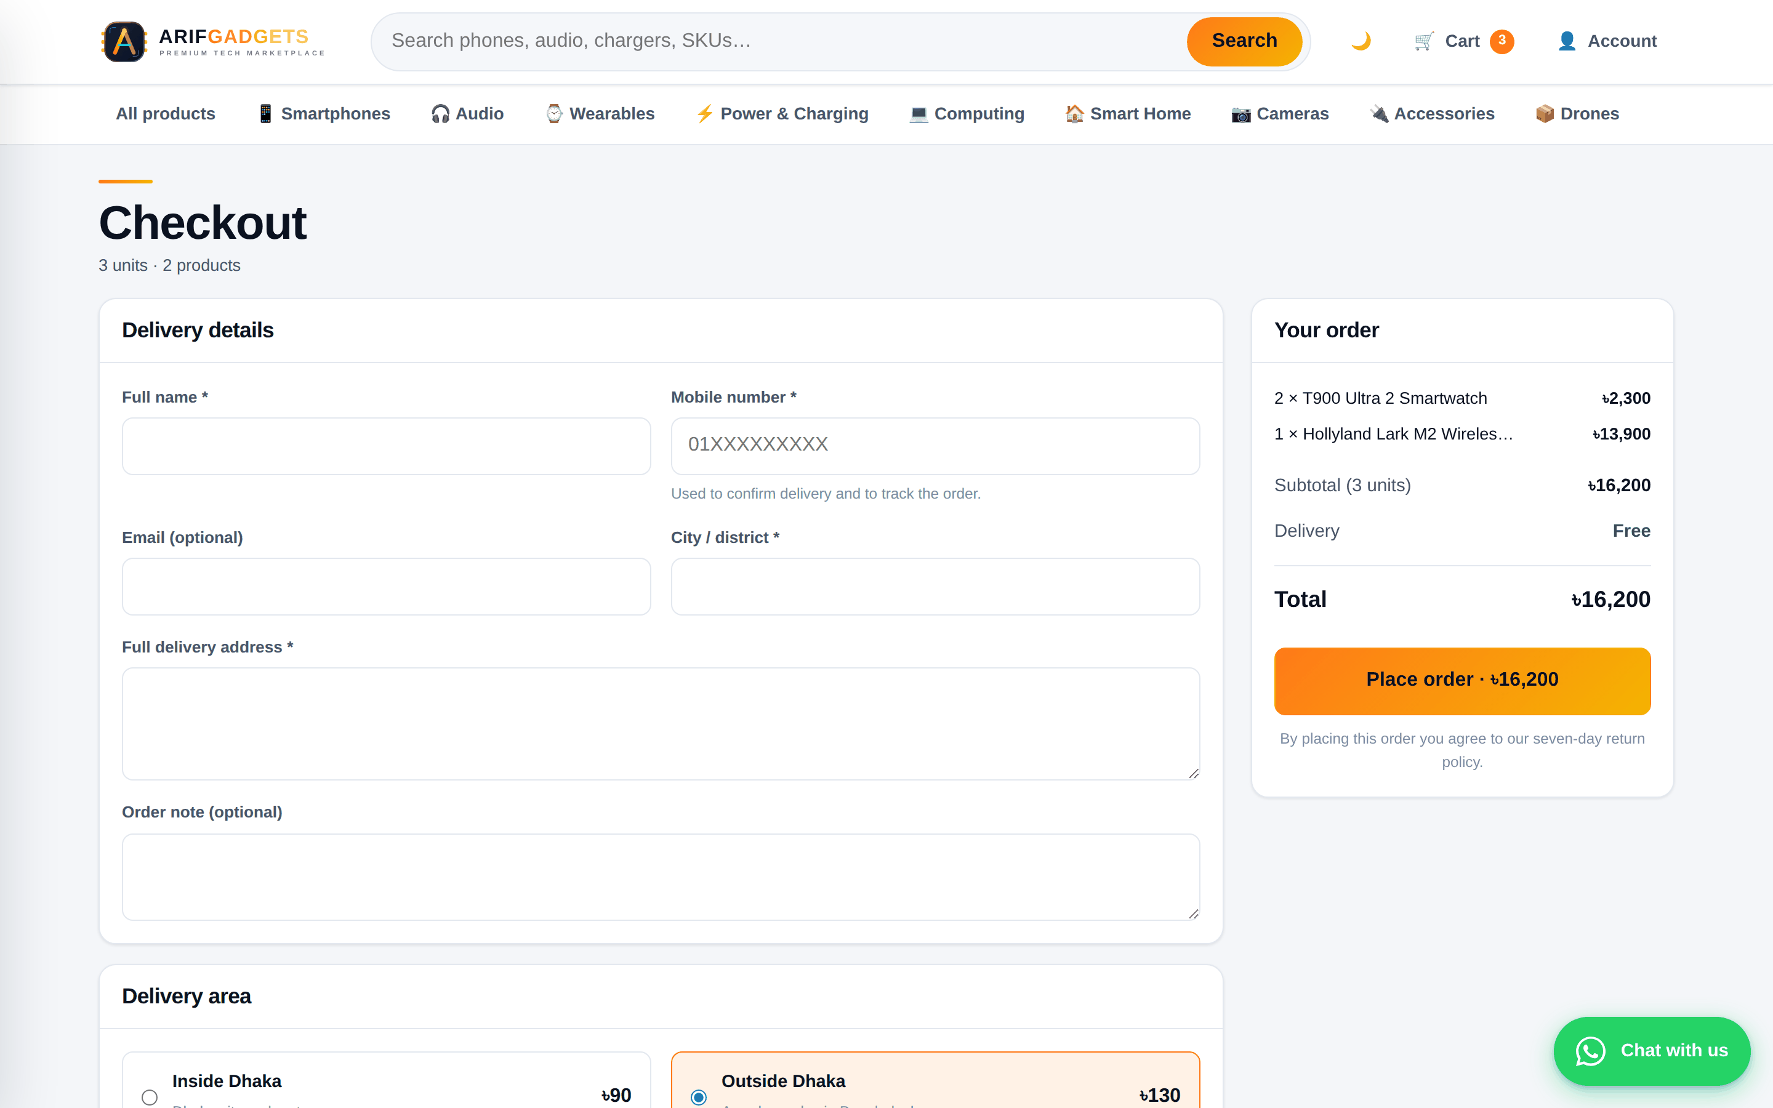The height and width of the screenshot is (1108, 1773).
Task: Click the Delivery area heading
Action: [x=186, y=997]
